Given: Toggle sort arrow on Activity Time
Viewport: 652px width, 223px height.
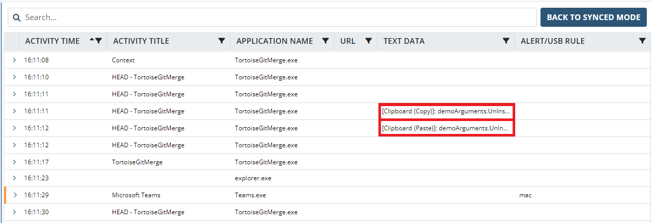Looking at the screenshot, I should tap(92, 40).
